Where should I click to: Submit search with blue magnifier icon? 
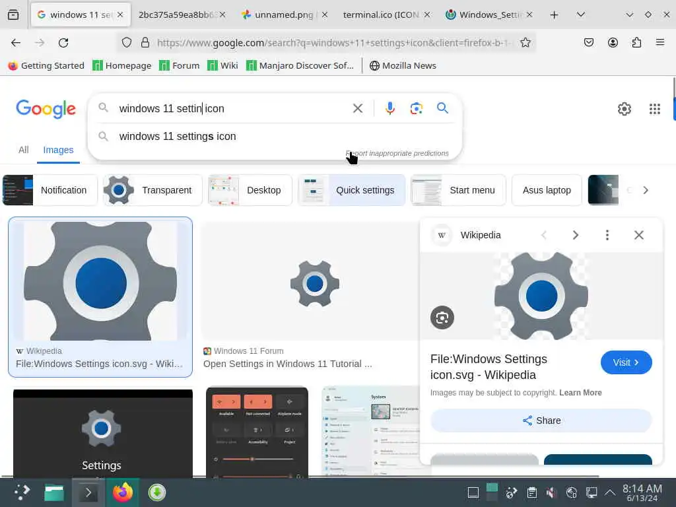pyautogui.click(x=442, y=108)
